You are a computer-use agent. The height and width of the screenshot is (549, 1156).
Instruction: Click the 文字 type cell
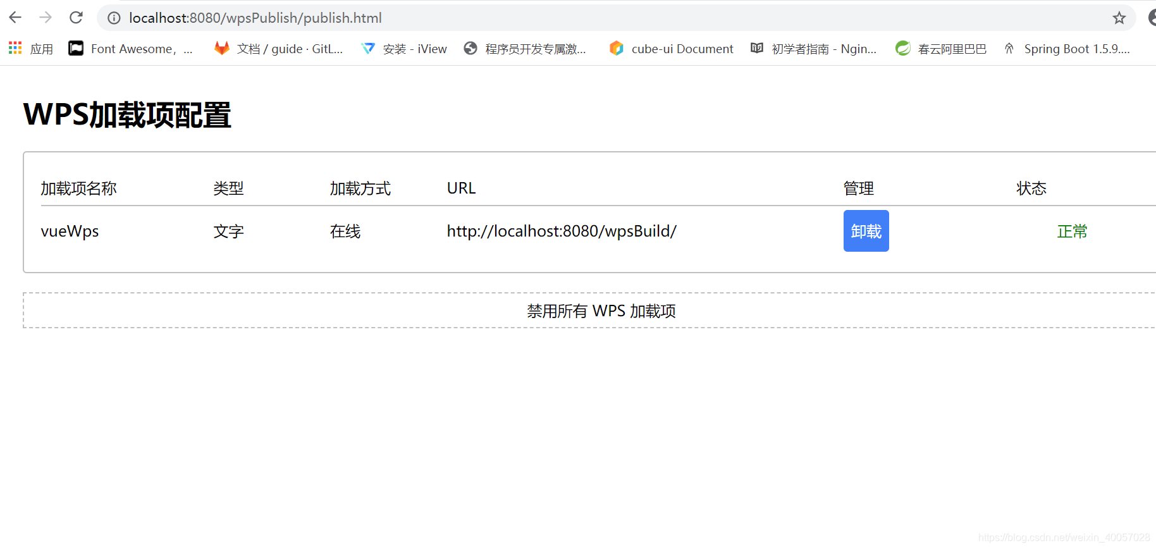[x=229, y=231]
